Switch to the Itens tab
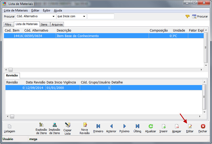 click(x=44, y=25)
